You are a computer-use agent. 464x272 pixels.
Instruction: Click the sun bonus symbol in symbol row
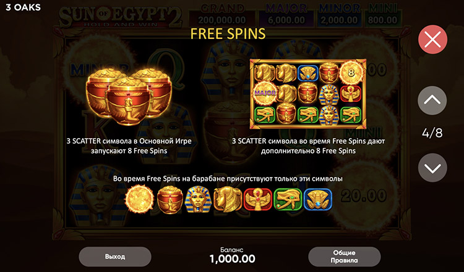[139, 199]
